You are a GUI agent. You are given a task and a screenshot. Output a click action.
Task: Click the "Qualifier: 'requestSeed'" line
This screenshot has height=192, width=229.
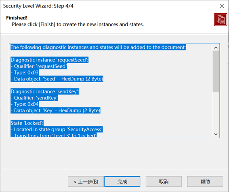click(x=39, y=66)
